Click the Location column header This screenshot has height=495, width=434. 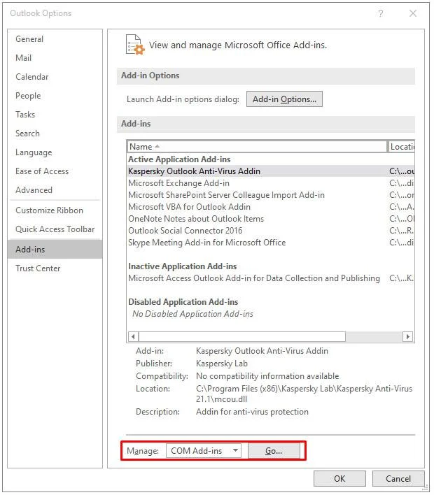pos(401,147)
